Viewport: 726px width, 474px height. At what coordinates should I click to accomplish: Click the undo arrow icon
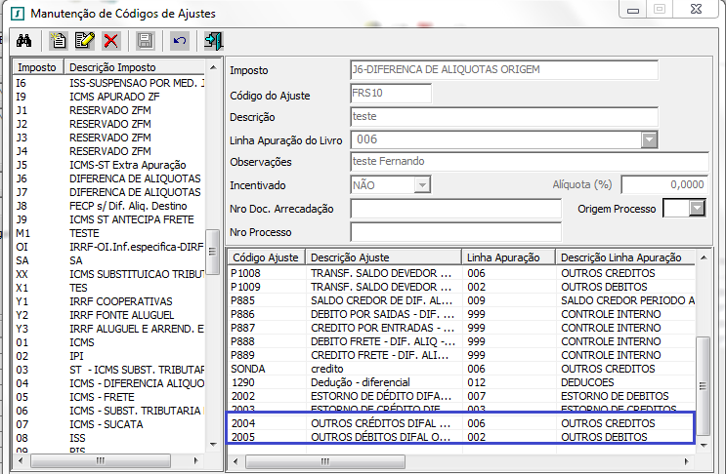pos(178,41)
